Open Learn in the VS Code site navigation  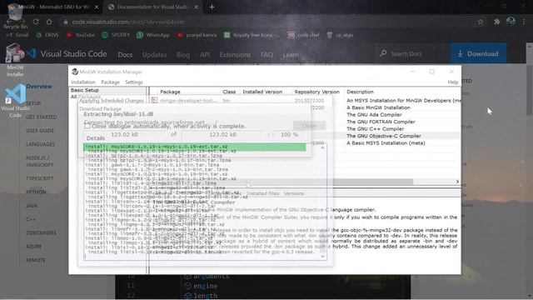coord(291,54)
